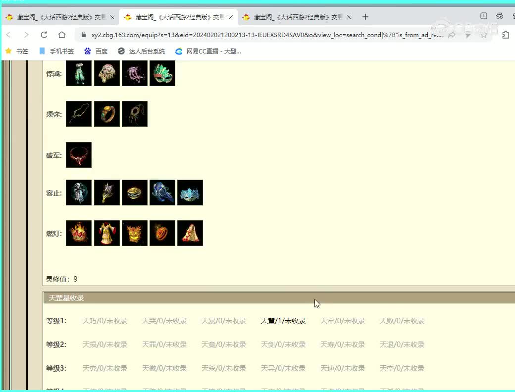This screenshot has height=392, width=515.
Task: Select the flaming crown icon in 燃灯 row
Action: (79, 233)
